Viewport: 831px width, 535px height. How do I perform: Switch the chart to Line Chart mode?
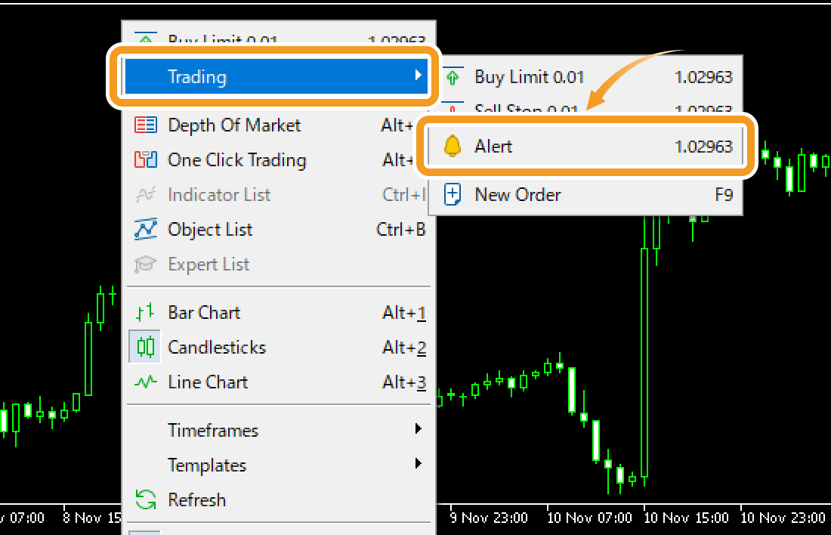pyautogui.click(x=208, y=382)
